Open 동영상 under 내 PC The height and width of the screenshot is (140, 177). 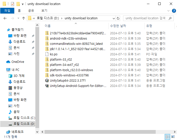point(16,88)
